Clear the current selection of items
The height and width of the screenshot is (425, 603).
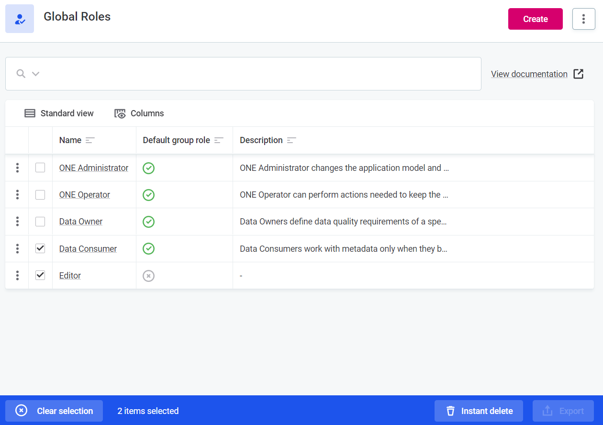(54, 411)
